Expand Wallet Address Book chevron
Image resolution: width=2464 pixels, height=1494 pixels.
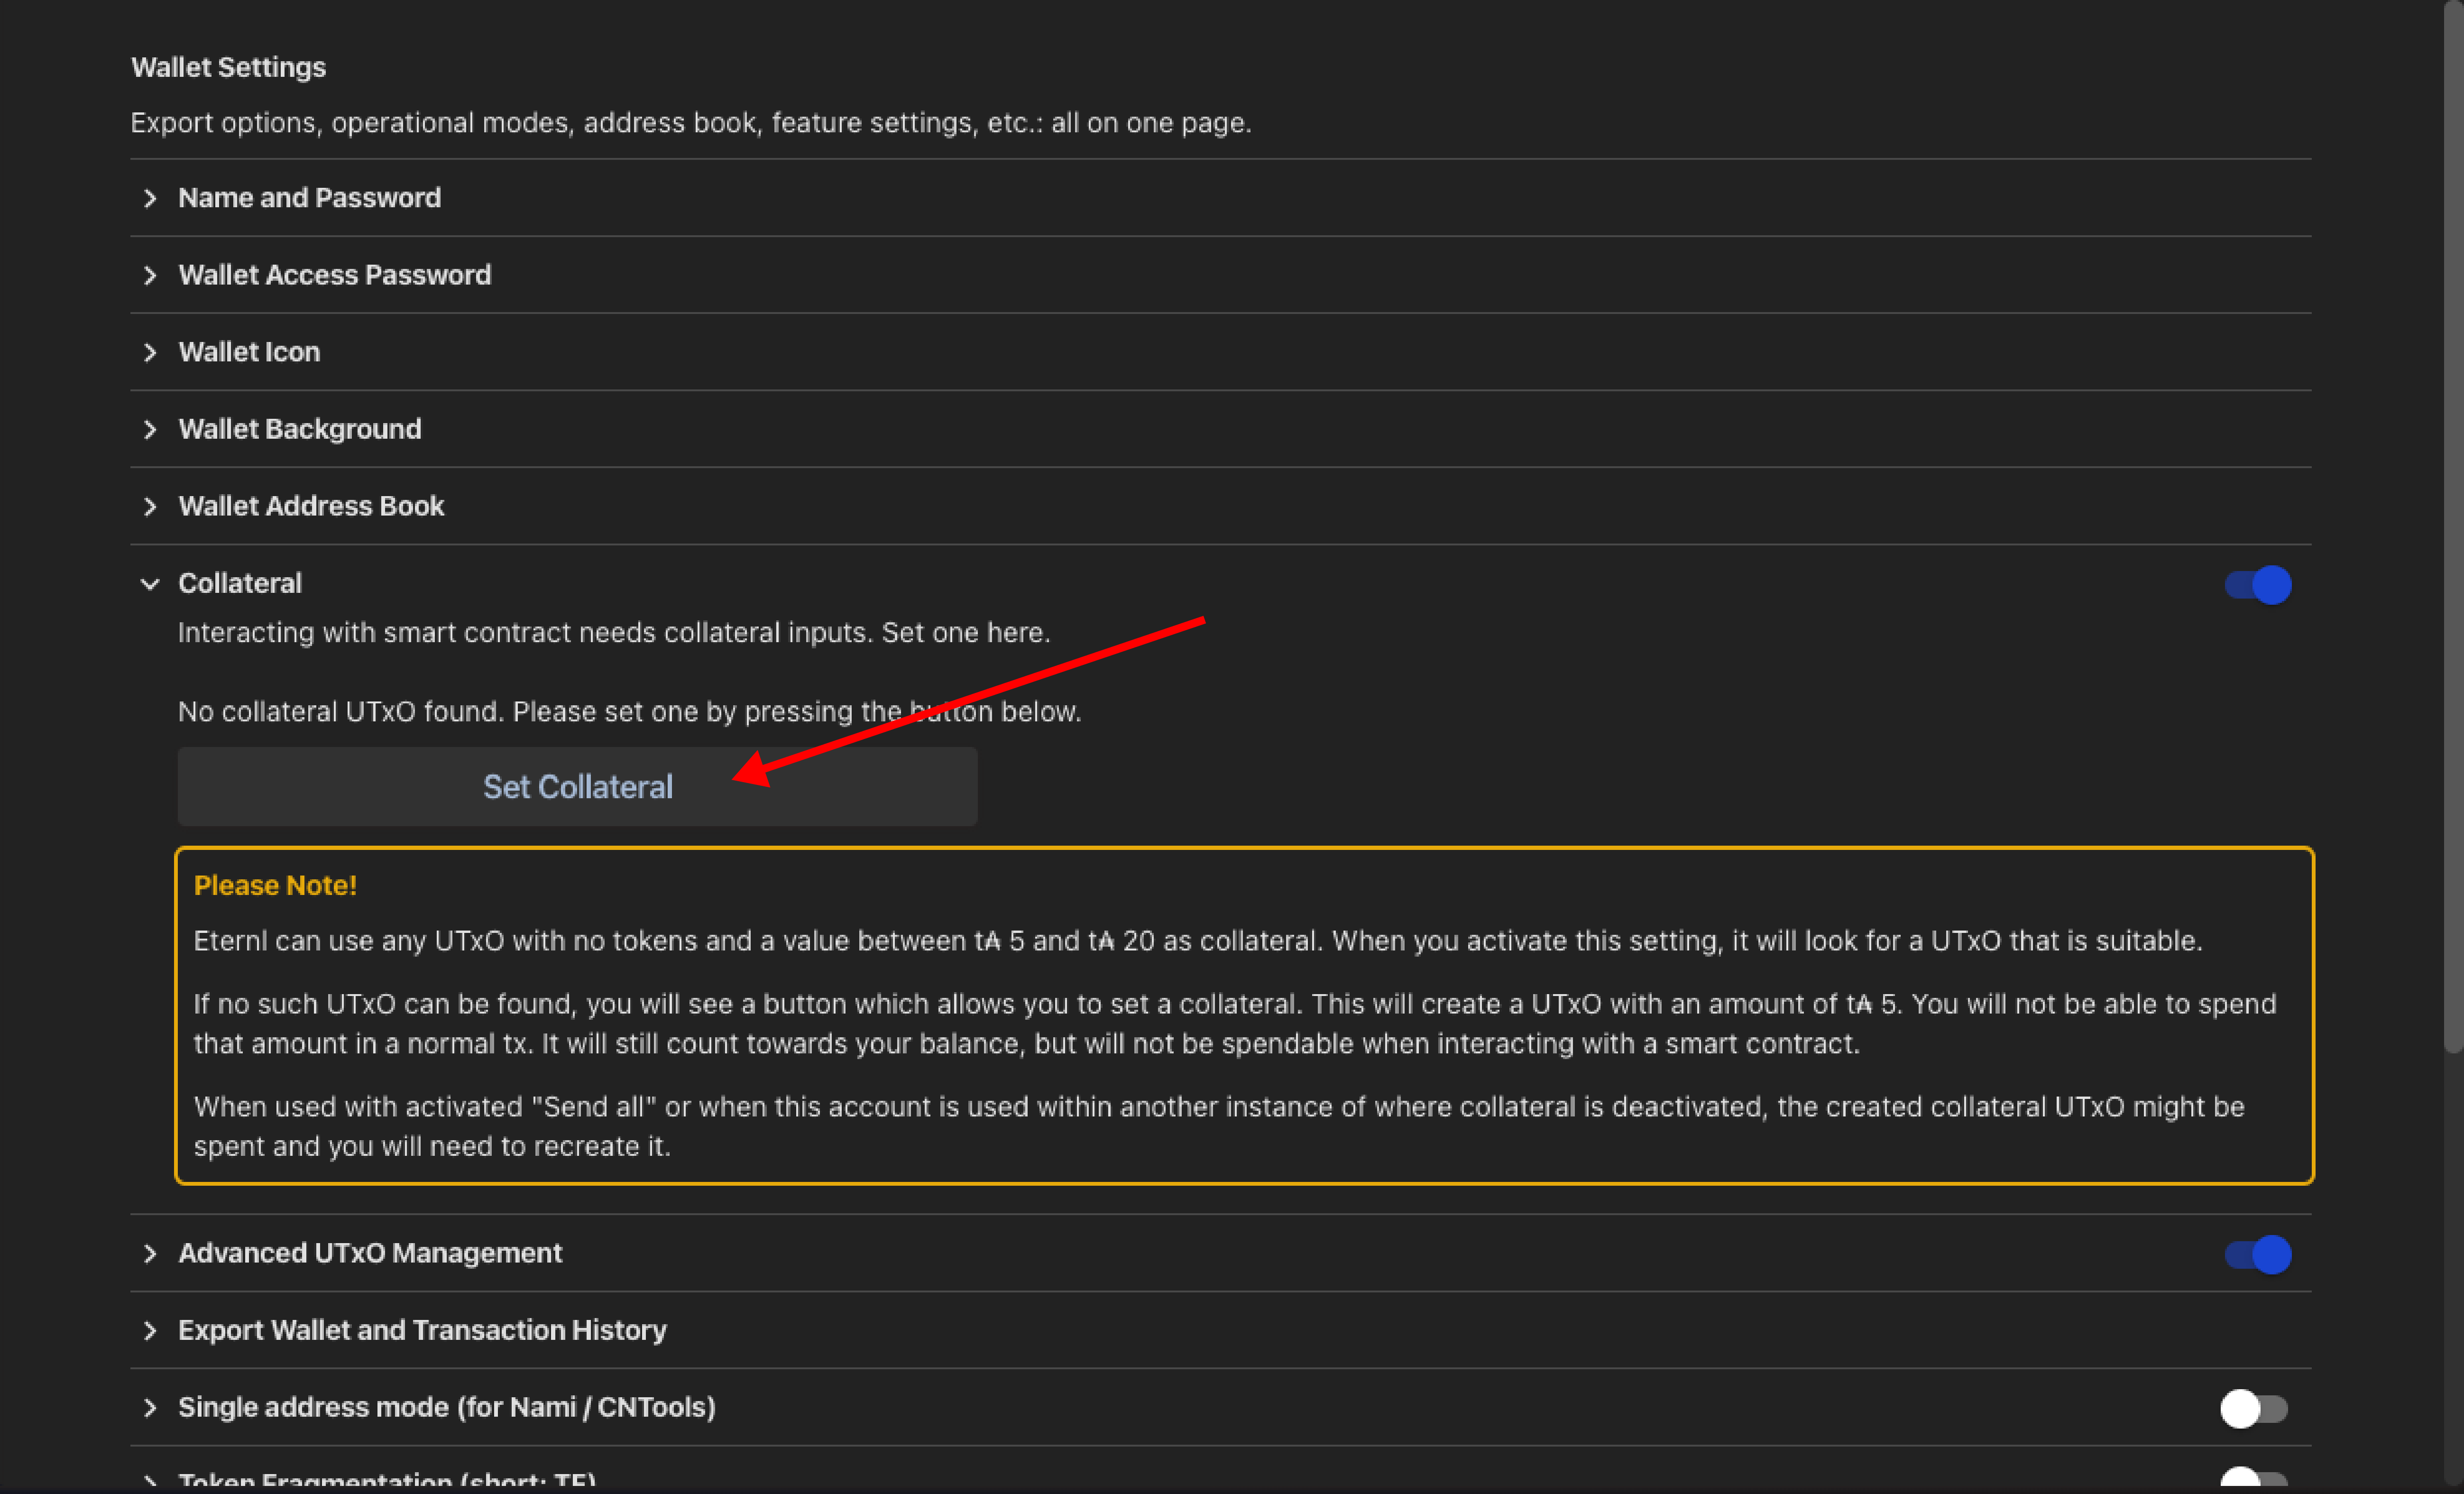(x=150, y=506)
